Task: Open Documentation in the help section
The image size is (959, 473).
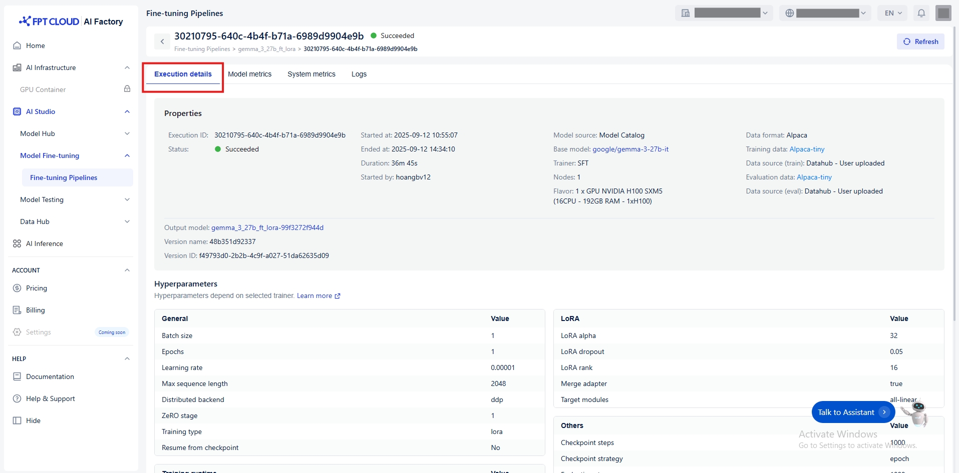Action: pyautogui.click(x=50, y=376)
